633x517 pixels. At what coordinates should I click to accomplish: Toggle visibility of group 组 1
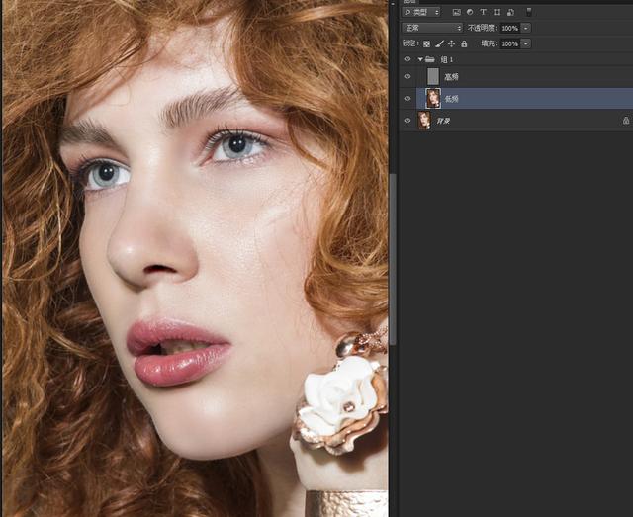pos(407,59)
